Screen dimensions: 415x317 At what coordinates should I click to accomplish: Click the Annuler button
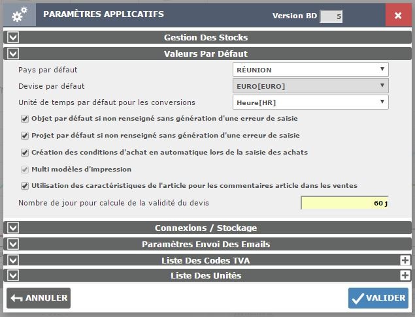tap(39, 298)
